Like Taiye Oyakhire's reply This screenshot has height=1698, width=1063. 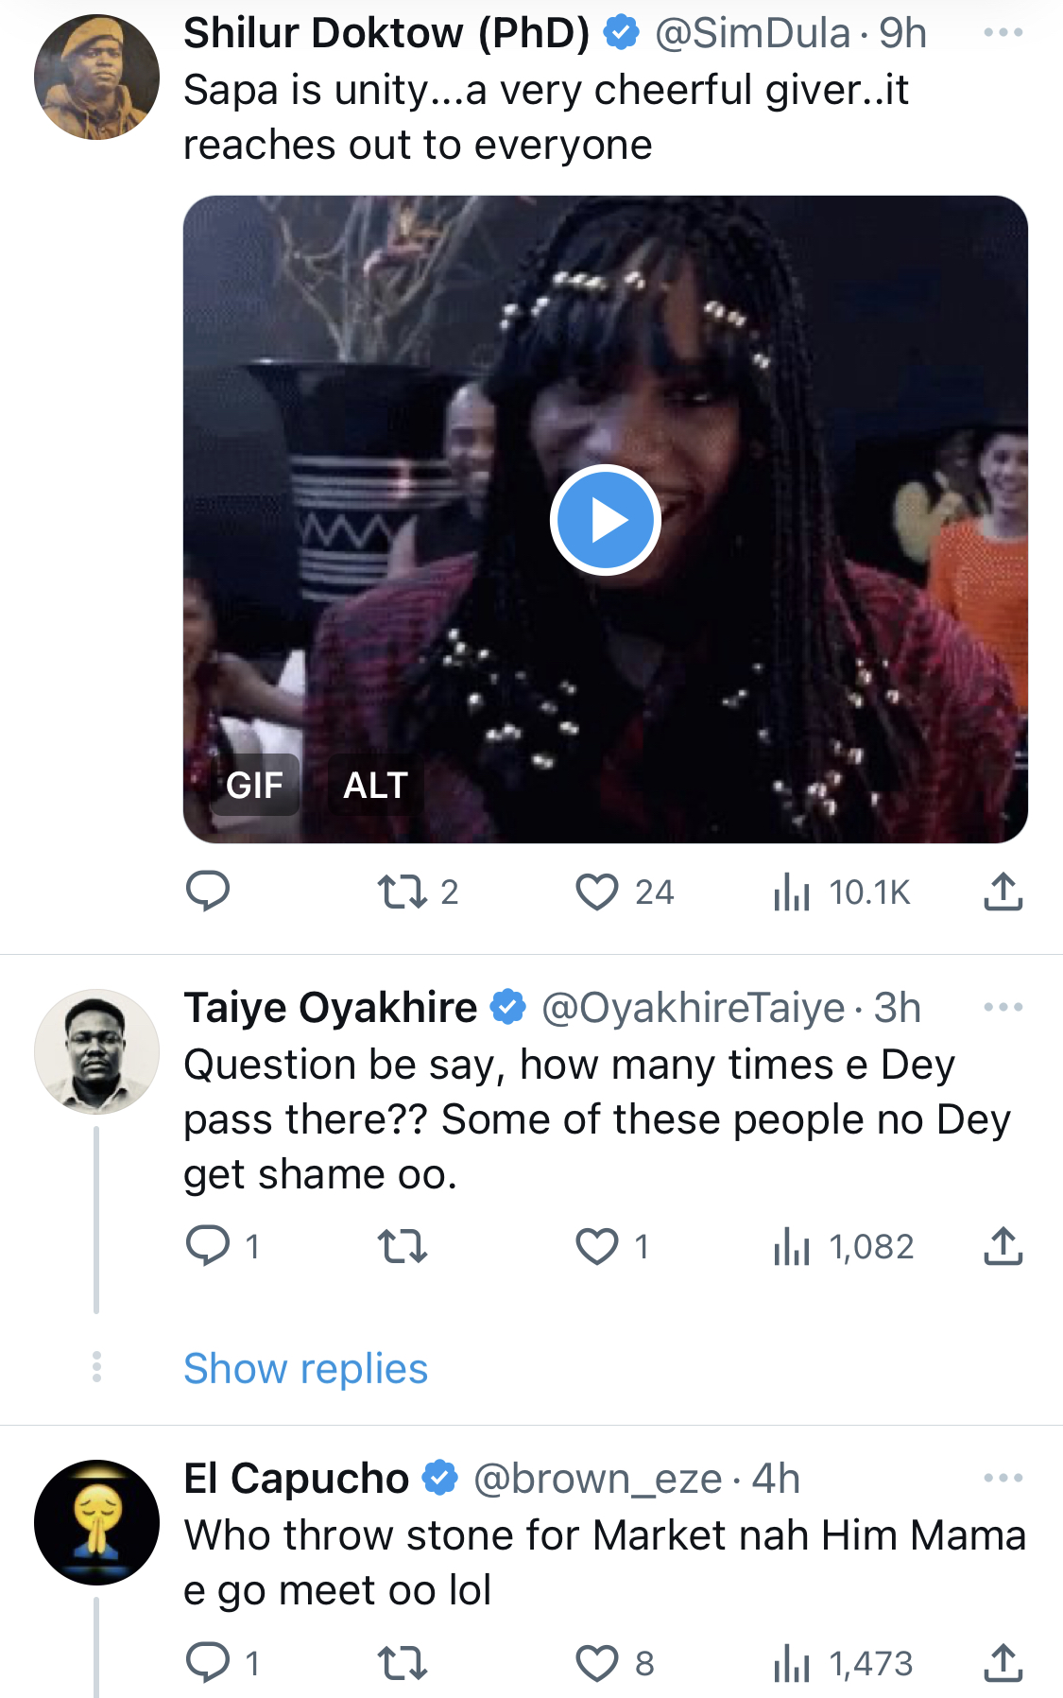(x=612, y=1246)
